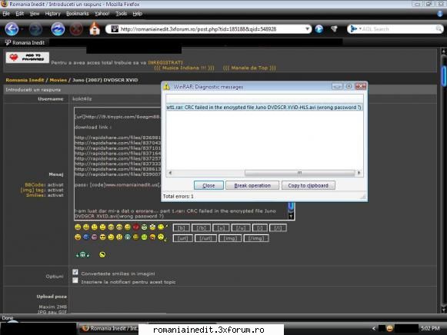This screenshot has width=447, height=335.
Task: Click the [url] BBCode tag button
Action: pos(183,238)
